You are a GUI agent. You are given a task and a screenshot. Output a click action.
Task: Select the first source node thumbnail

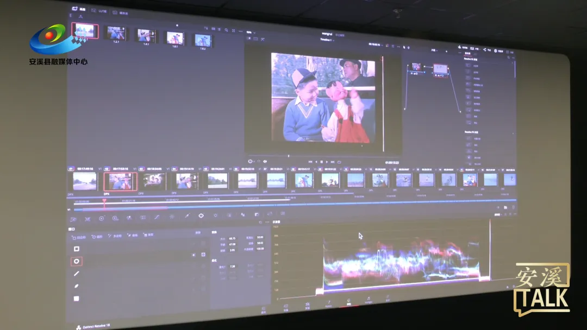pyautogui.click(x=416, y=67)
